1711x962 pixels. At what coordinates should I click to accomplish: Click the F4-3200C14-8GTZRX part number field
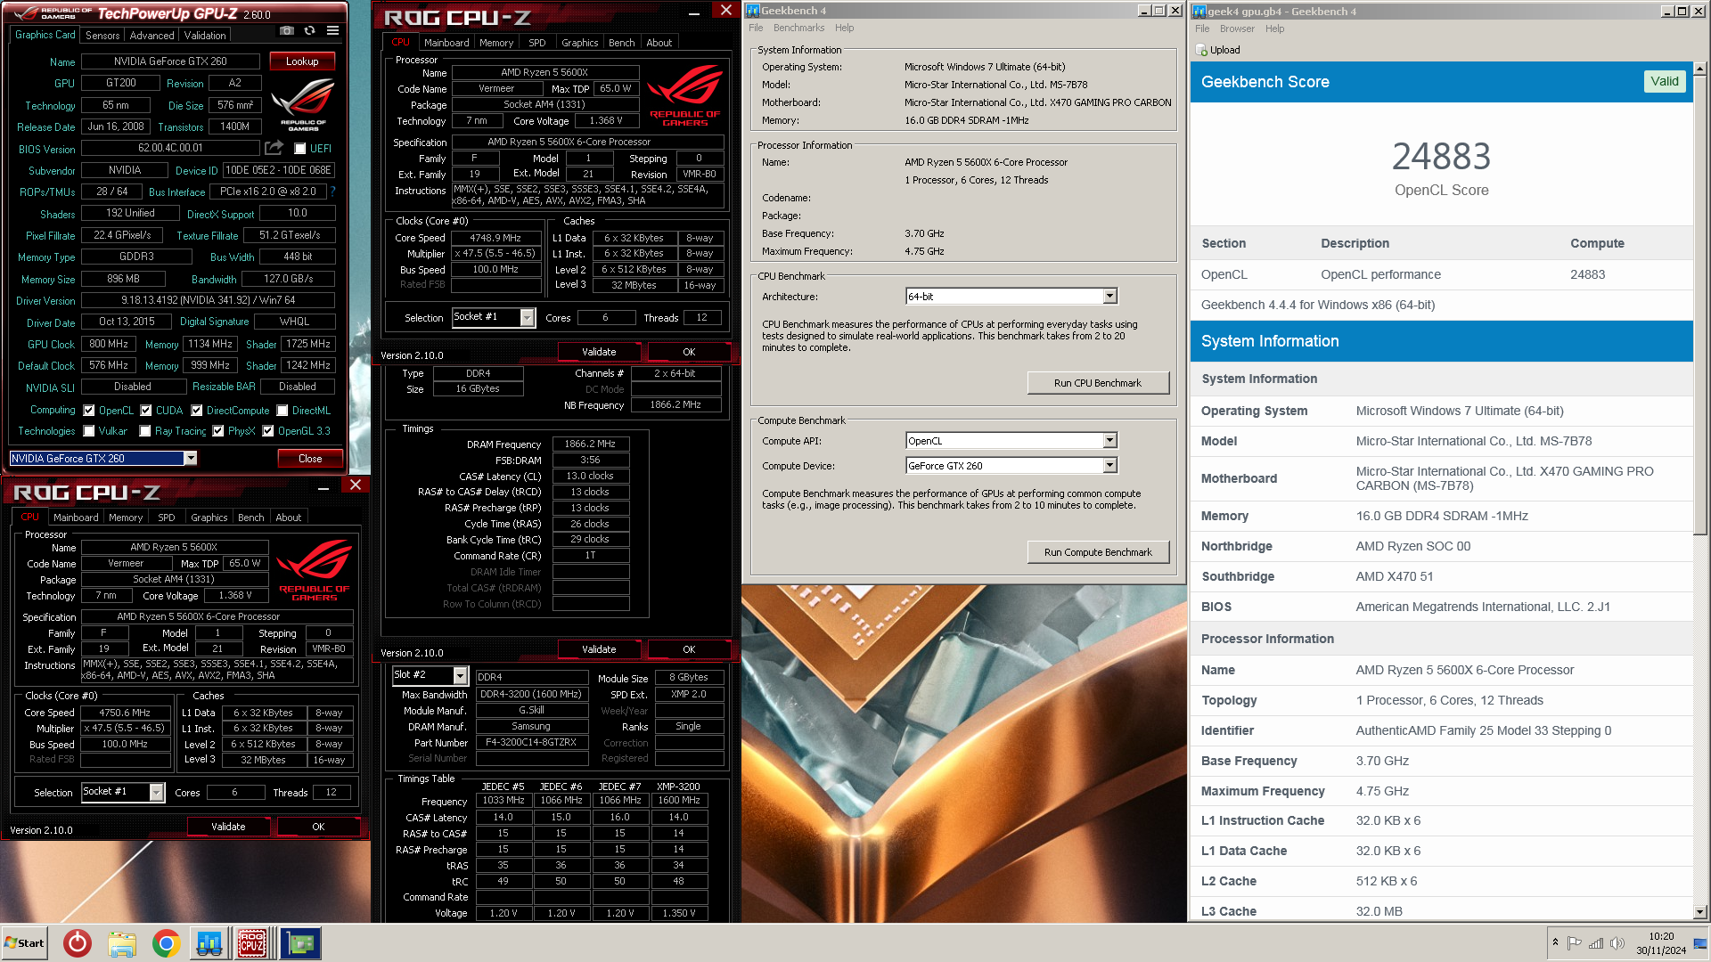[531, 743]
